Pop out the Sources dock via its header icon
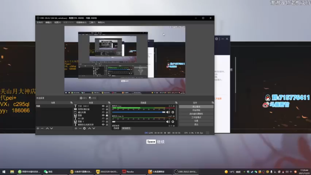The height and width of the screenshot is (175, 311). click(109, 103)
